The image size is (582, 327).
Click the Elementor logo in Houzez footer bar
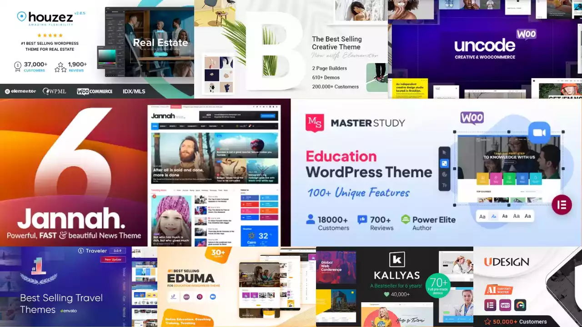pyautogui.click(x=20, y=91)
